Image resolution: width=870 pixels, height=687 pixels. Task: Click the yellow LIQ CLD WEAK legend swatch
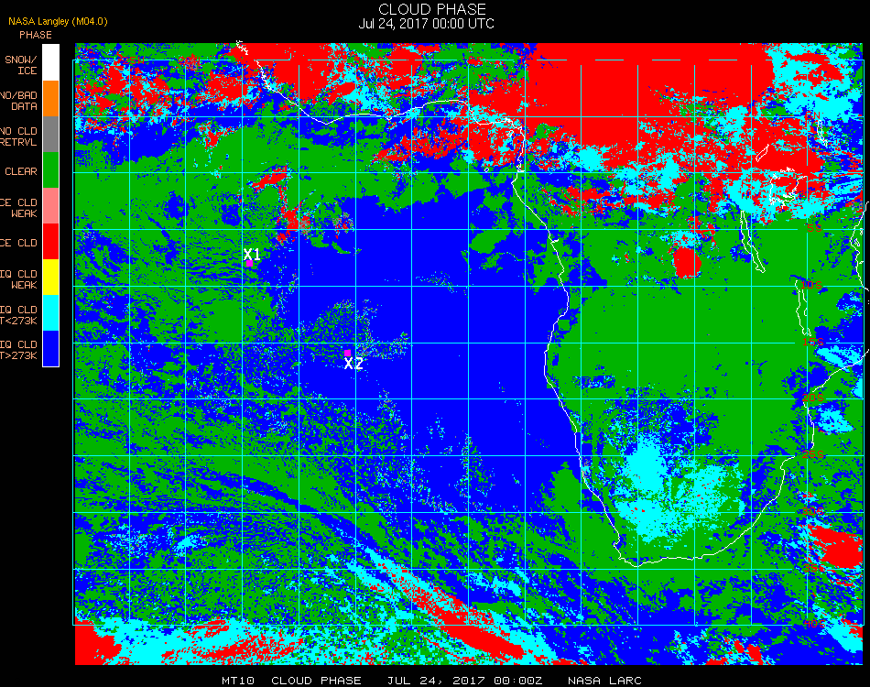(50, 277)
